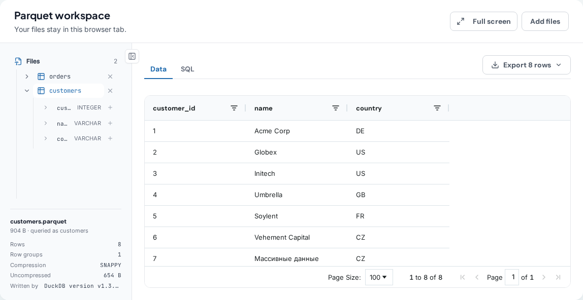Expand the co… VARCHAR column node
This screenshot has width=583, height=300.
(45, 138)
